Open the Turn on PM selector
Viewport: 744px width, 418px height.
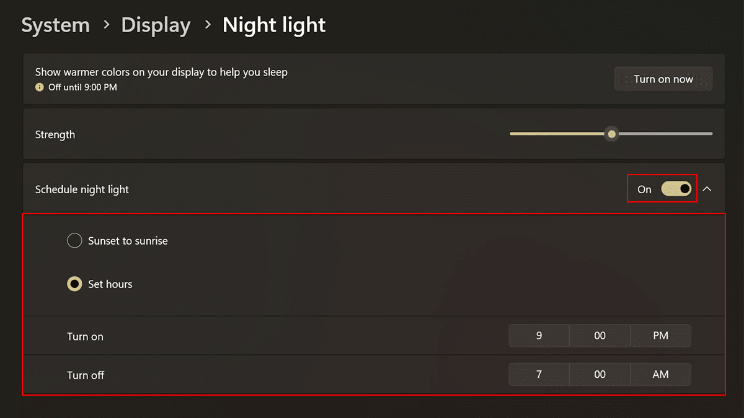click(x=660, y=336)
